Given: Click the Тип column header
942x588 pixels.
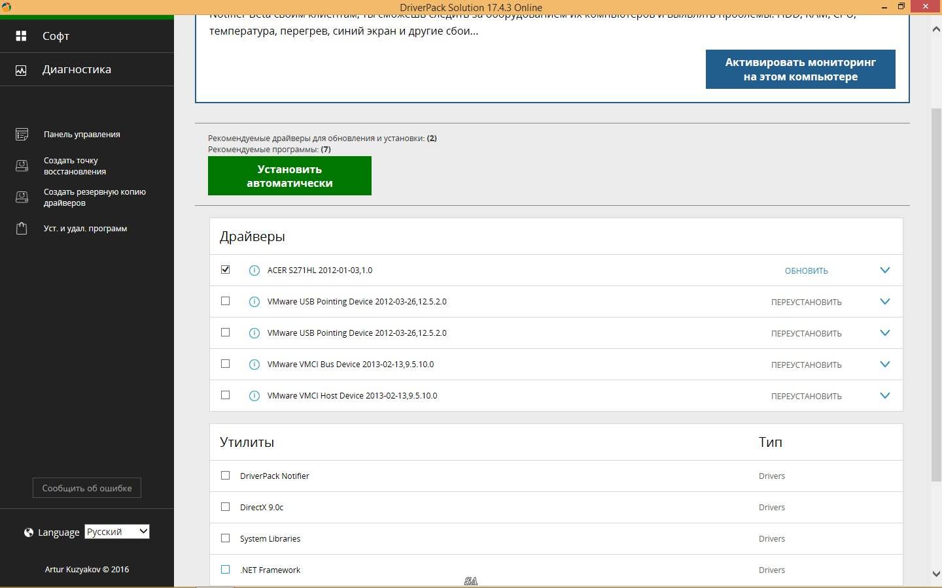Looking at the screenshot, I should (771, 442).
